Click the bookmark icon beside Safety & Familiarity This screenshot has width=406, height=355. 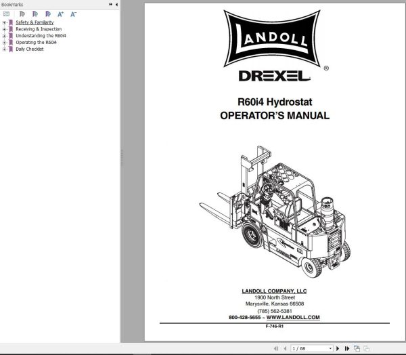11,22
